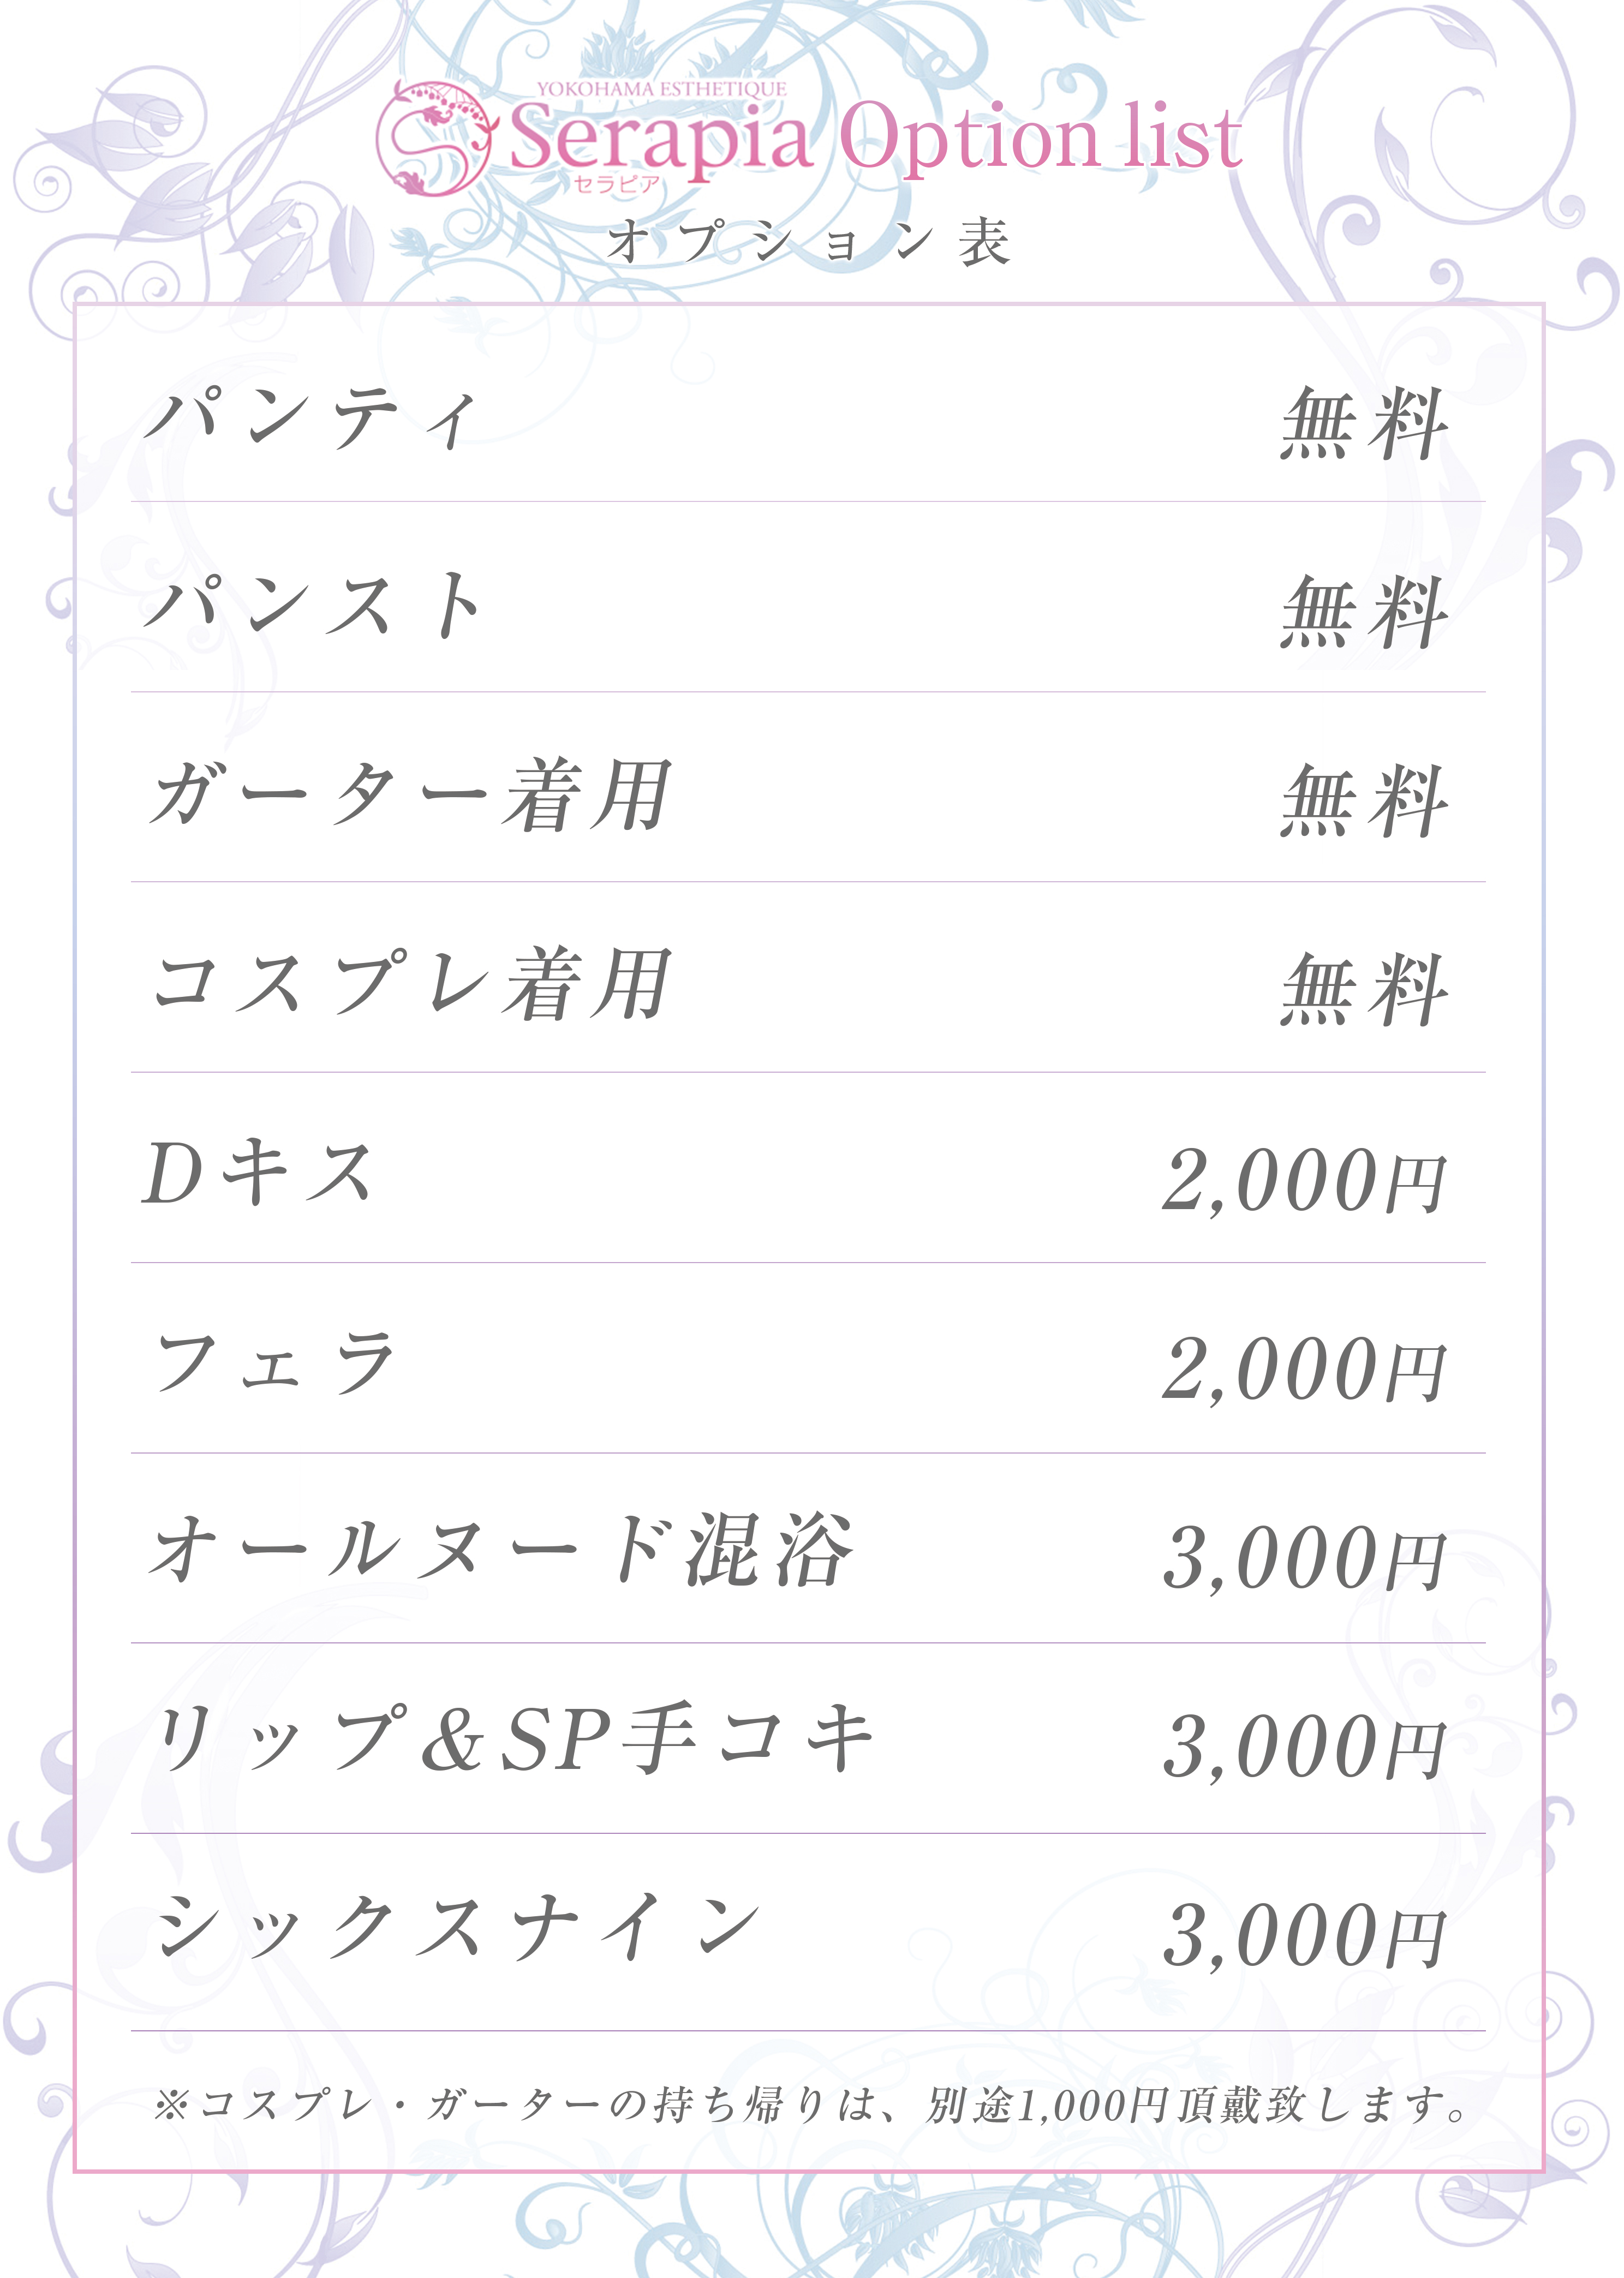Select the フェラ option label
1624x2278 pixels.
click(274, 1363)
